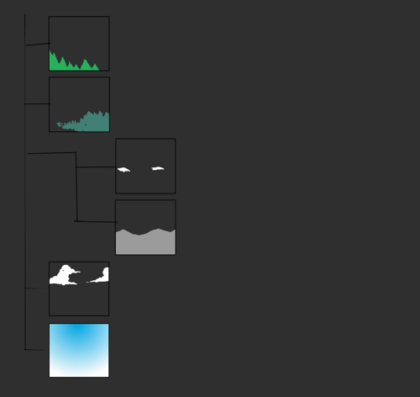Pick the right-edge cloud in clouds layer
The height and width of the screenshot is (397, 420).
(99, 275)
